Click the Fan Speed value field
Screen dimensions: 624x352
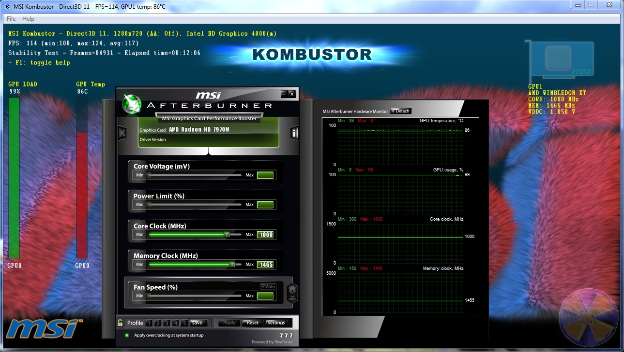[x=265, y=296]
